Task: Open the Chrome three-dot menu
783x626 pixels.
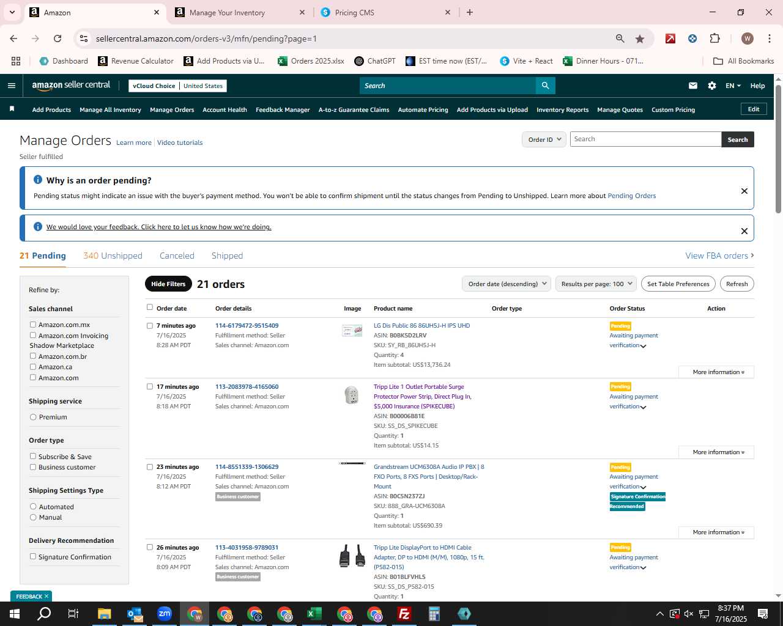Action: click(769, 39)
